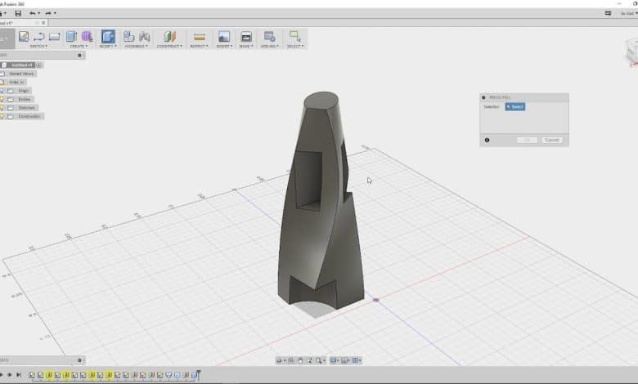Image resolution: width=638 pixels, height=384 pixels.
Task: Select the Measure tool icon
Action: coord(200,37)
